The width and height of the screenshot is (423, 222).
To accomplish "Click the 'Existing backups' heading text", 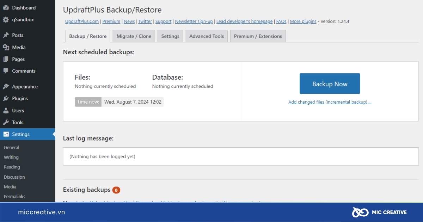I will click(87, 190).
